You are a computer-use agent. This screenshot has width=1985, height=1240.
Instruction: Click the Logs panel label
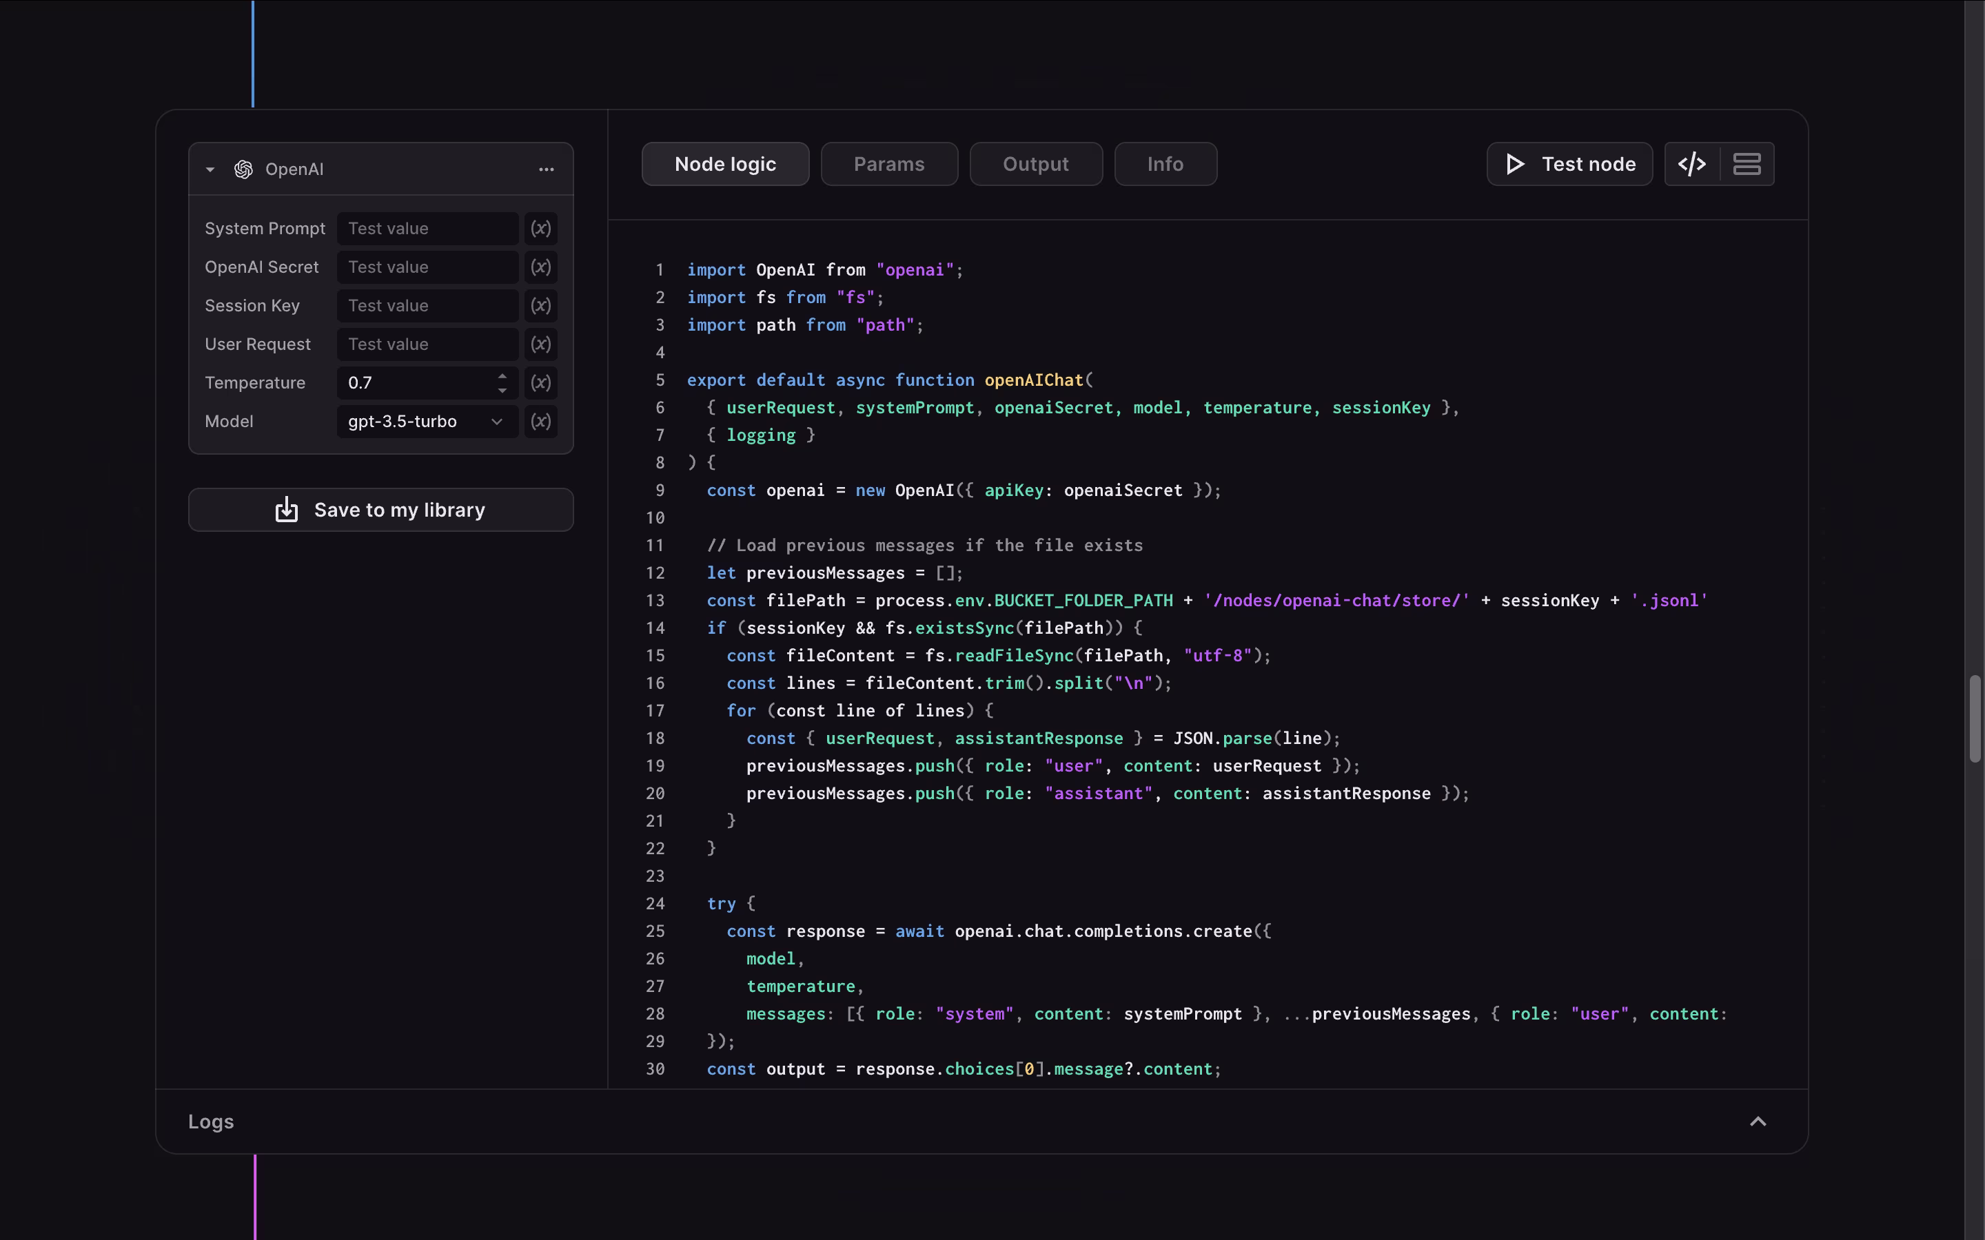pyautogui.click(x=211, y=1122)
